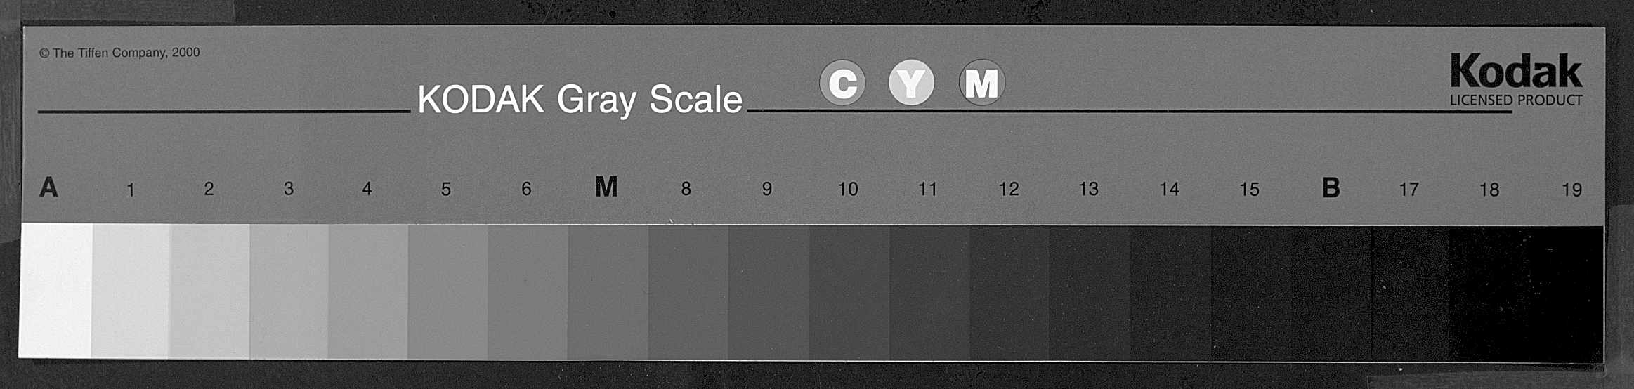The height and width of the screenshot is (389, 1634).
Task: Select the gray patch under number 1
Action: point(131,291)
